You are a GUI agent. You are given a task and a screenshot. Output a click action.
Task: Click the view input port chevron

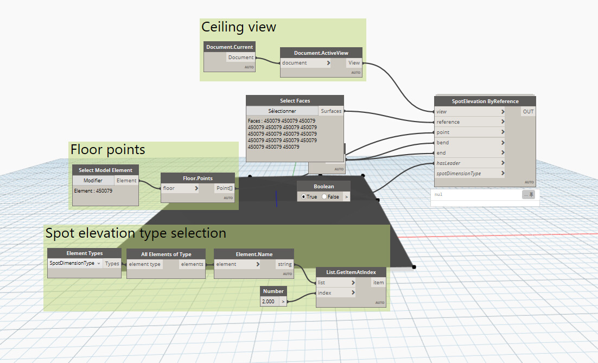pyautogui.click(x=502, y=112)
